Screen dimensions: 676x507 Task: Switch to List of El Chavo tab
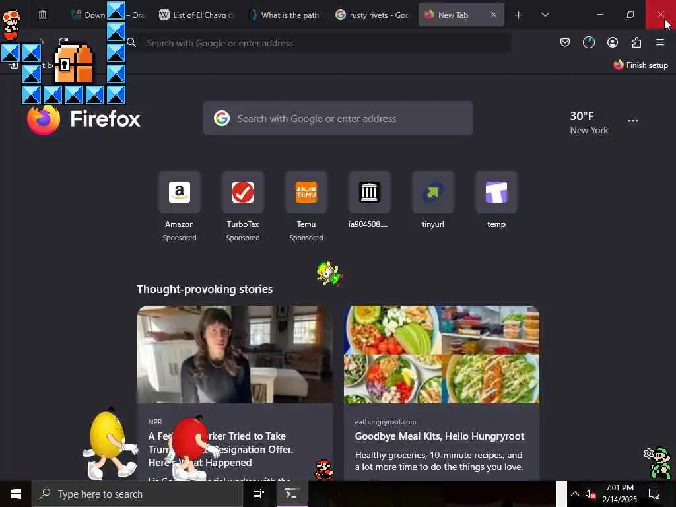coord(196,15)
